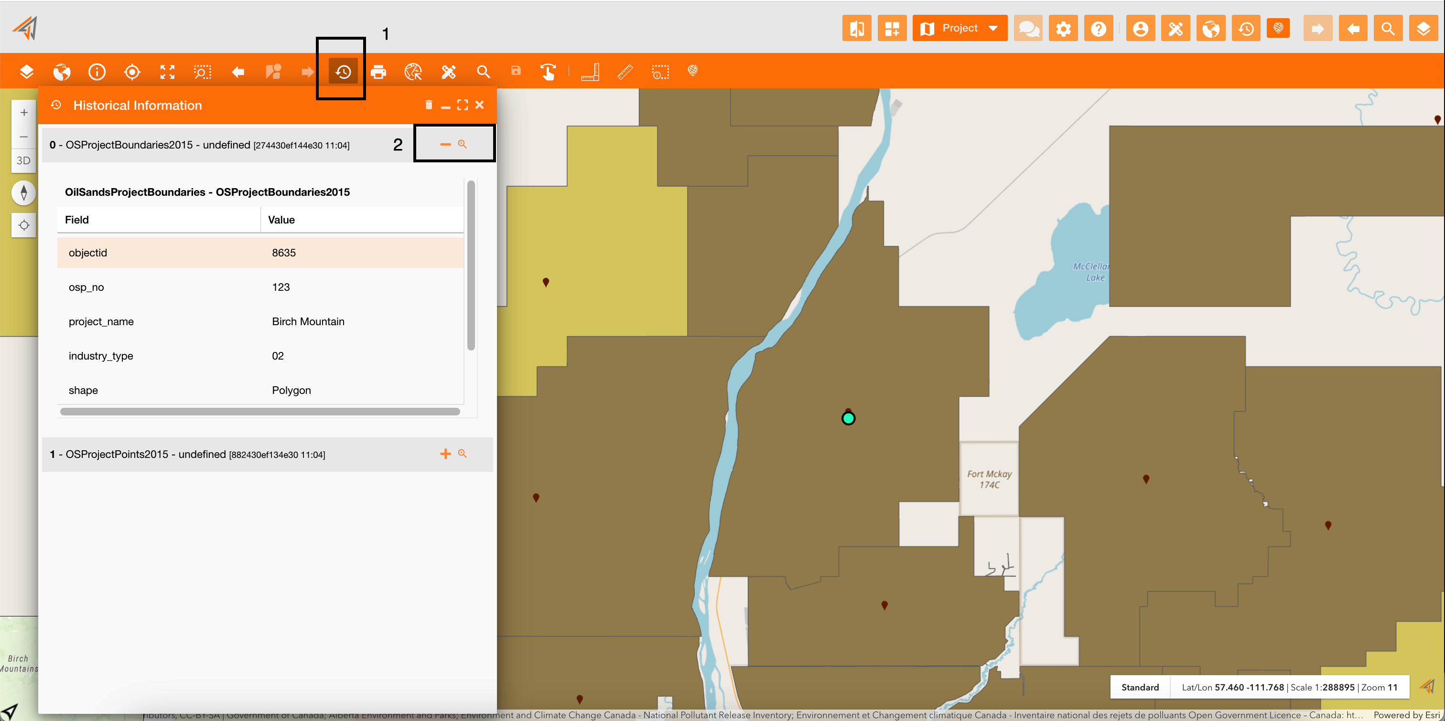Image resolution: width=1445 pixels, height=721 pixels.
Task: Zoom to OSProjectBoundaries2015 result magnifier
Action: (462, 144)
